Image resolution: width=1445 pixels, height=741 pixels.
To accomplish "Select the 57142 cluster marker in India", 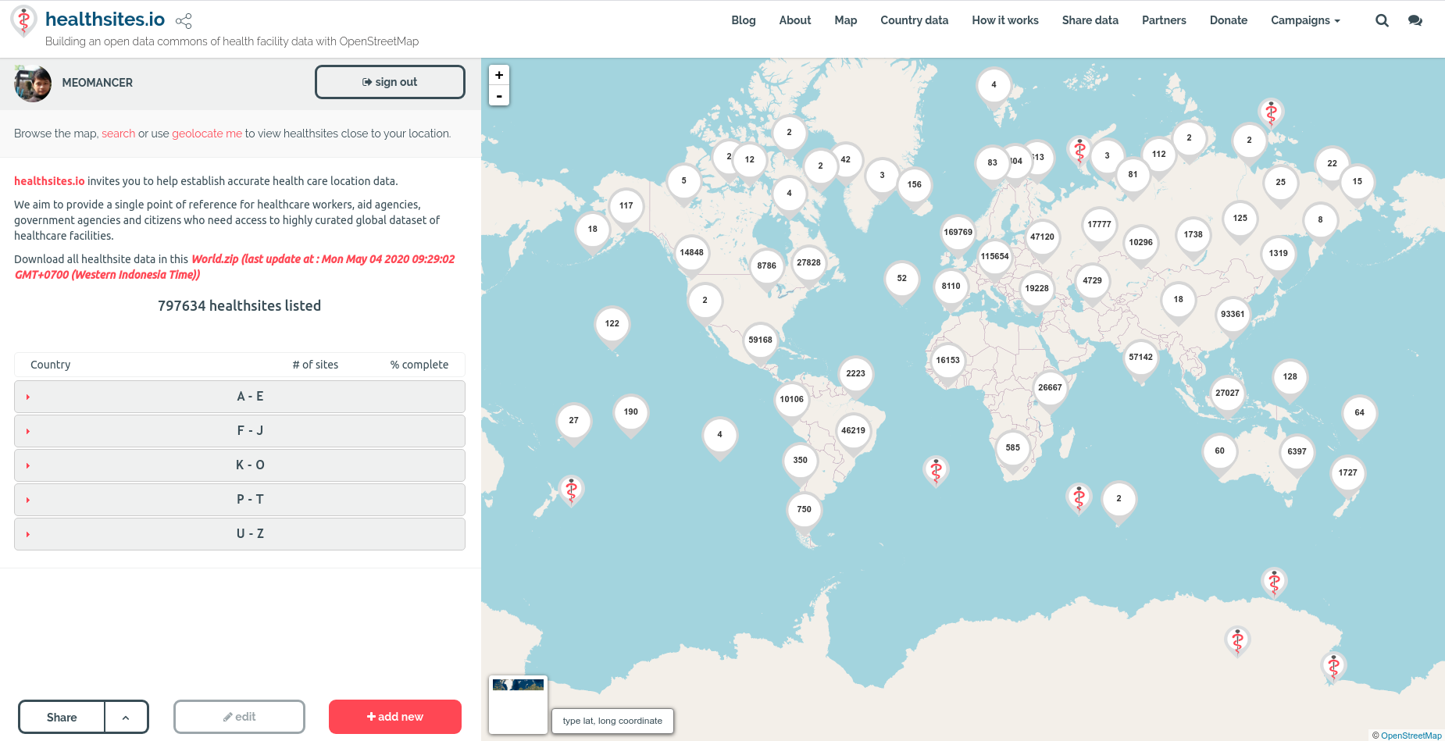I will [x=1140, y=357].
